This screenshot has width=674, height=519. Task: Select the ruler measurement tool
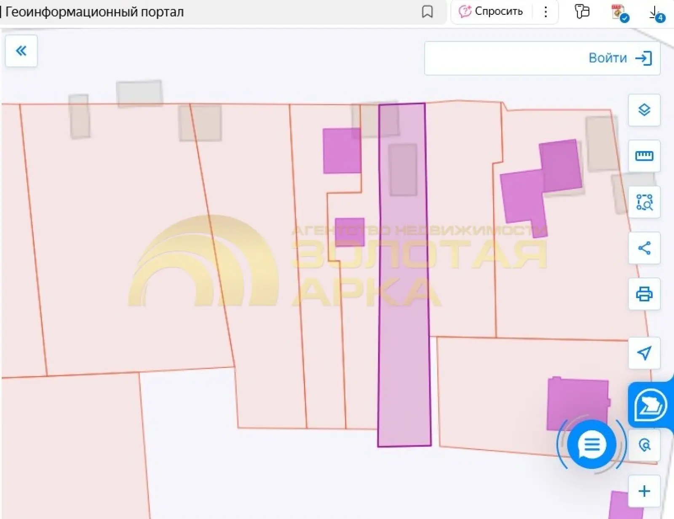644,156
